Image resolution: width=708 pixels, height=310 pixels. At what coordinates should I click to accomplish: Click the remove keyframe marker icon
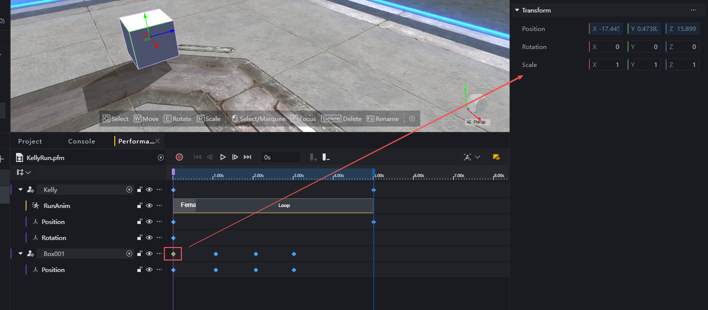326,157
